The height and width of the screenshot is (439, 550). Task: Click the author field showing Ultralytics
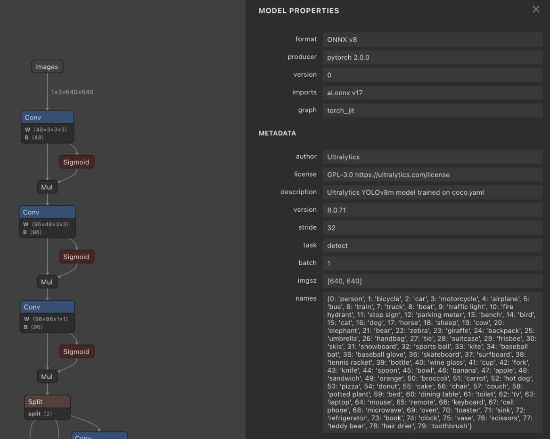[432, 157]
